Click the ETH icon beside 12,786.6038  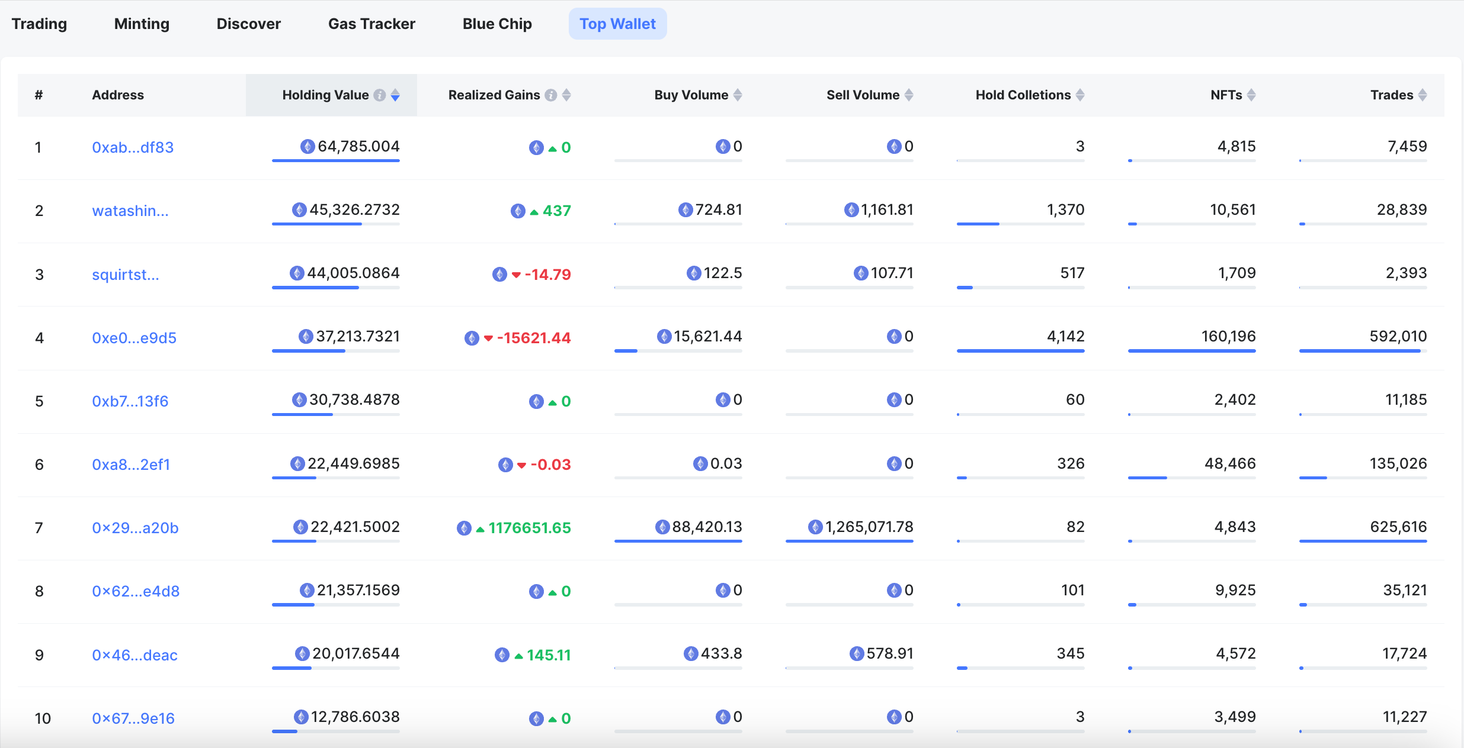[301, 717]
